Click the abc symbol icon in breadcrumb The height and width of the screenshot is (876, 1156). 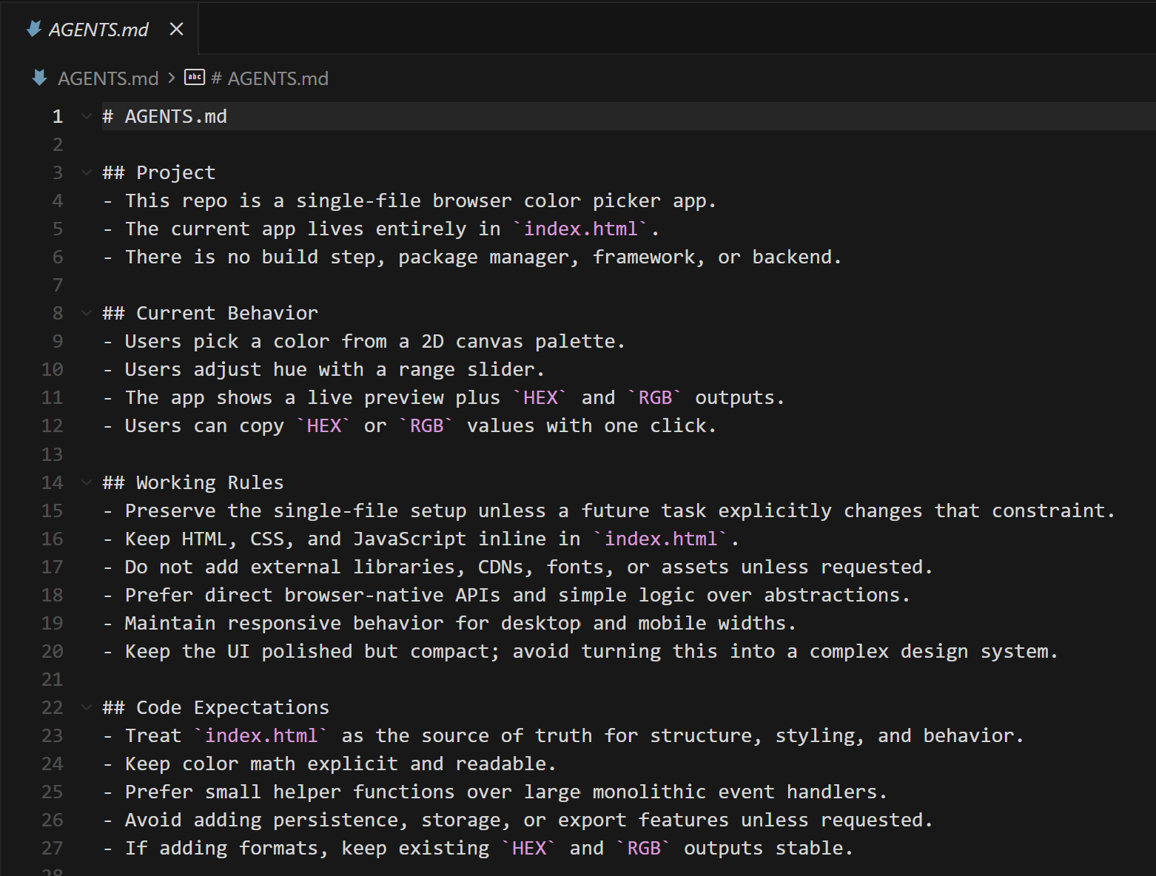195,77
